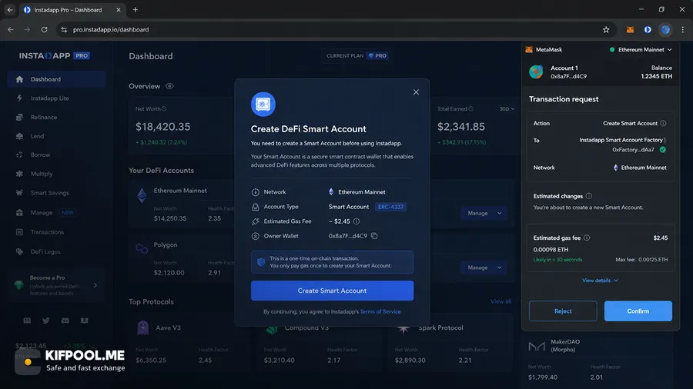Close the Create DeFi Smart Account dialog
Image resolution: width=693 pixels, height=389 pixels.
click(x=416, y=92)
